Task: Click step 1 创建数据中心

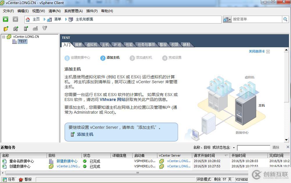Action: click(77, 58)
